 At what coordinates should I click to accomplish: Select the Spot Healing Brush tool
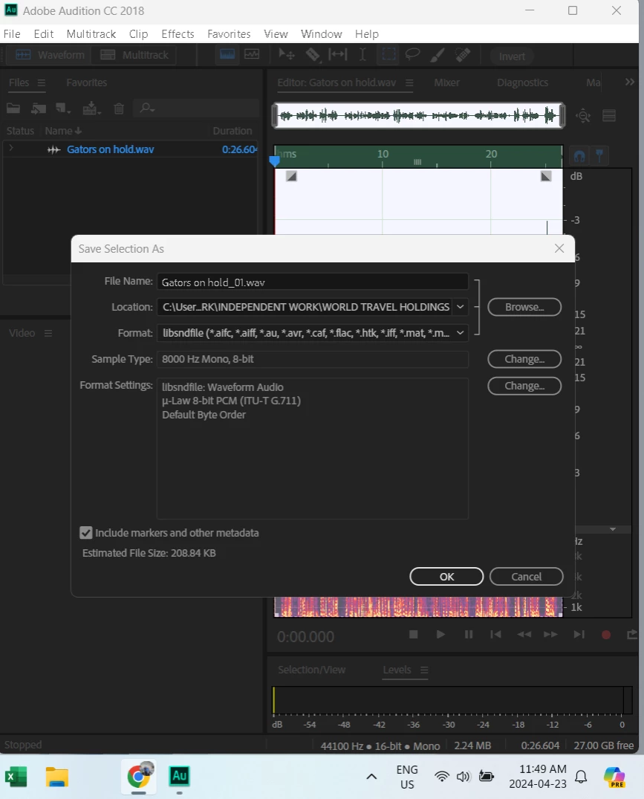pos(463,54)
